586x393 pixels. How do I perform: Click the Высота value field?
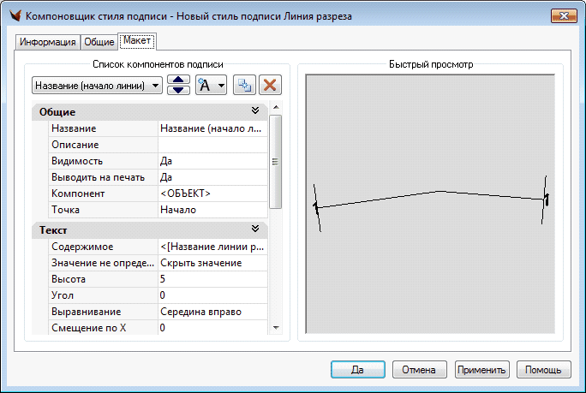(x=211, y=279)
